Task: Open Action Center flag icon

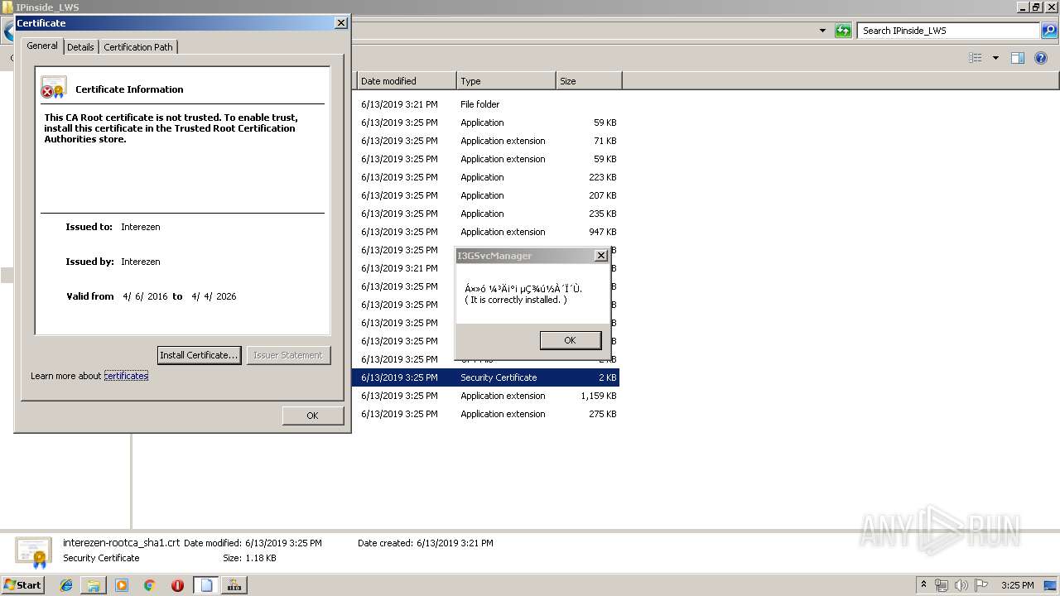Action: coord(981,585)
